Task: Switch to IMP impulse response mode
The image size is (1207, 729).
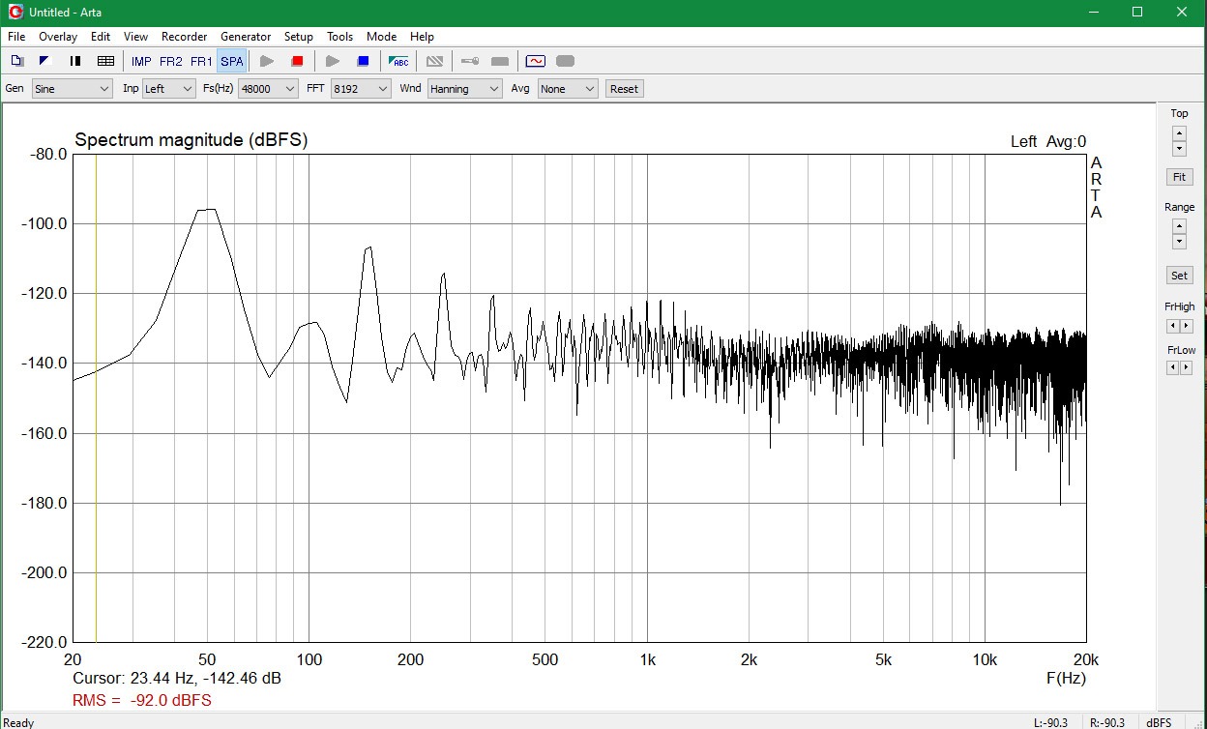Action: coord(141,61)
